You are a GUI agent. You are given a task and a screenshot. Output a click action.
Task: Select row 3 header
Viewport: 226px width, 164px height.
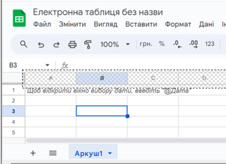13,111
